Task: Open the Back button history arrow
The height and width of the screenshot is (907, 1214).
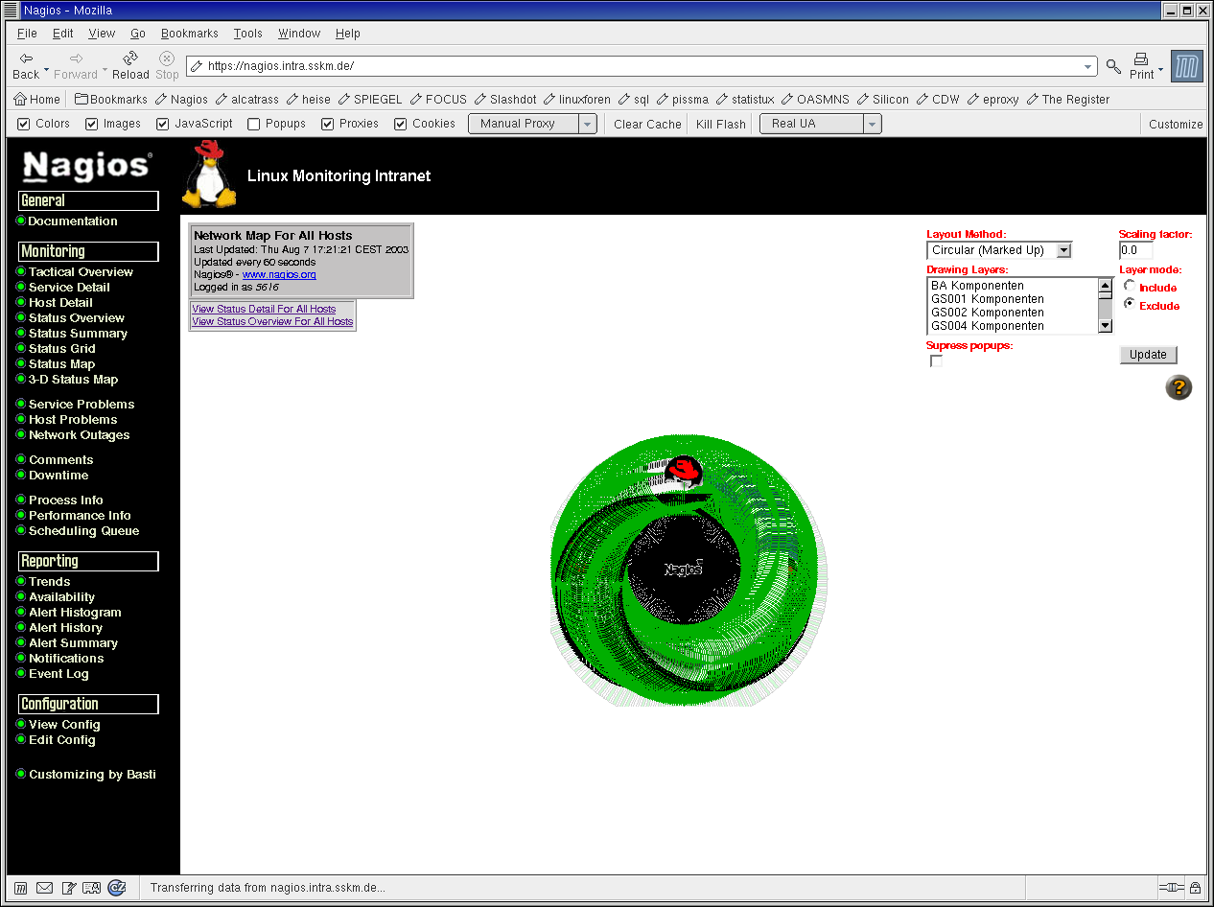Action: click(x=47, y=69)
